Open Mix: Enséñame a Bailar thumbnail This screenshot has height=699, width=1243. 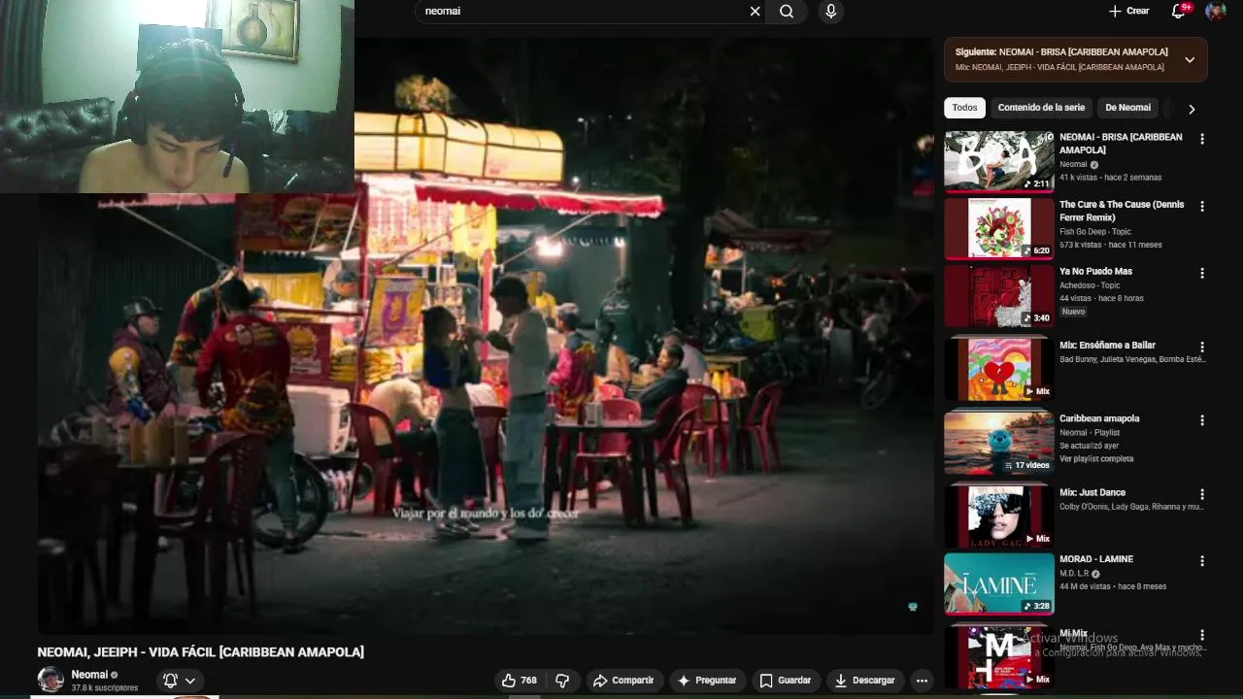(x=998, y=368)
